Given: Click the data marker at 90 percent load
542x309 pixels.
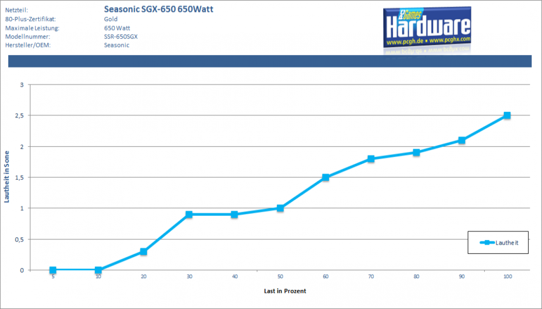Looking at the screenshot, I should [462, 140].
